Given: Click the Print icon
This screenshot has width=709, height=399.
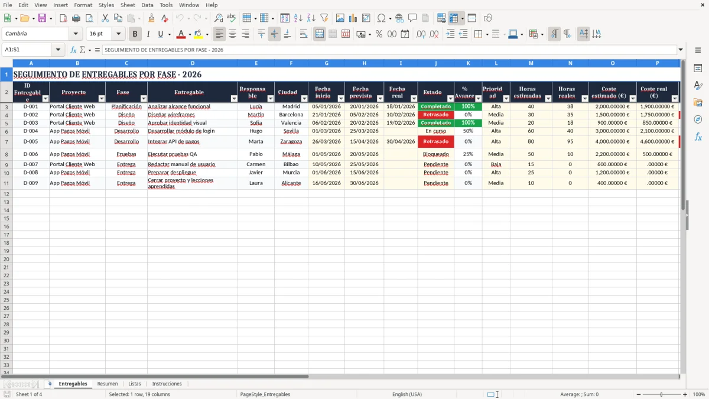Looking at the screenshot, I should point(76,18).
